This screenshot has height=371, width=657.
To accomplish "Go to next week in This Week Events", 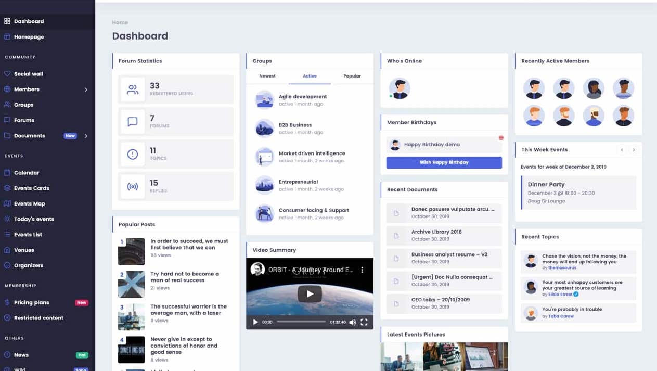I will [x=634, y=150].
